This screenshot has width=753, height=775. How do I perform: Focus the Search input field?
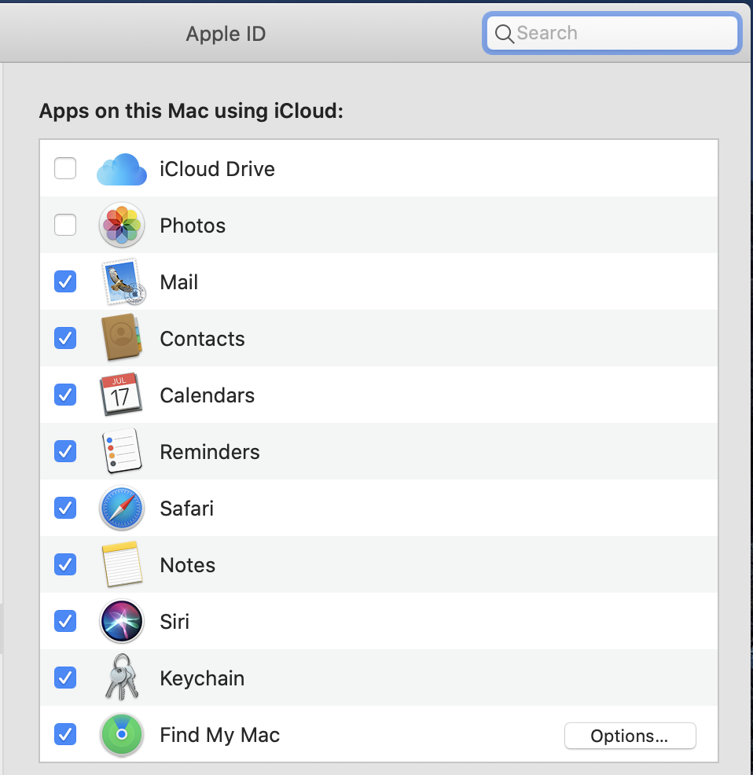coord(612,33)
